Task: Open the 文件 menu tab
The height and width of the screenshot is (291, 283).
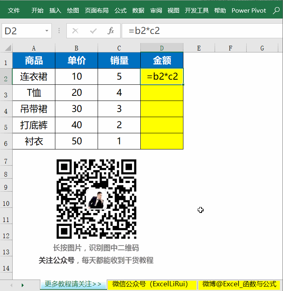Action: [x=13, y=11]
